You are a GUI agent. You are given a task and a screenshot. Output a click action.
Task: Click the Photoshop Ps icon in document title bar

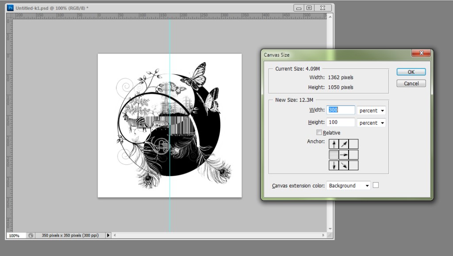[x=11, y=8]
